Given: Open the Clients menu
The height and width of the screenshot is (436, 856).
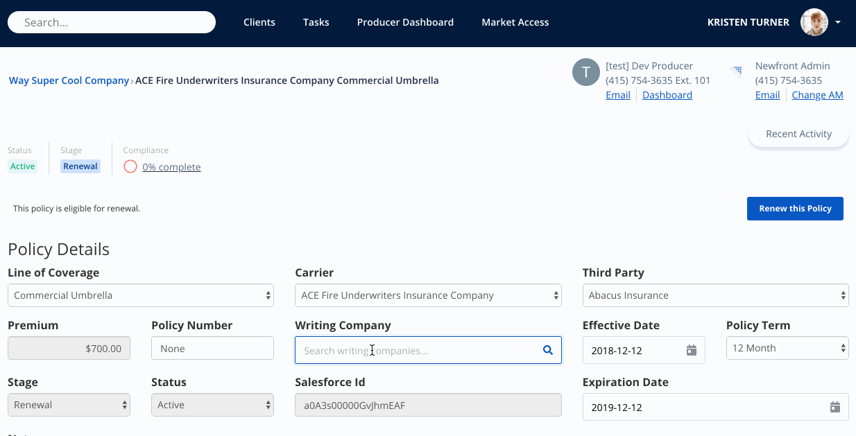Looking at the screenshot, I should coord(259,22).
